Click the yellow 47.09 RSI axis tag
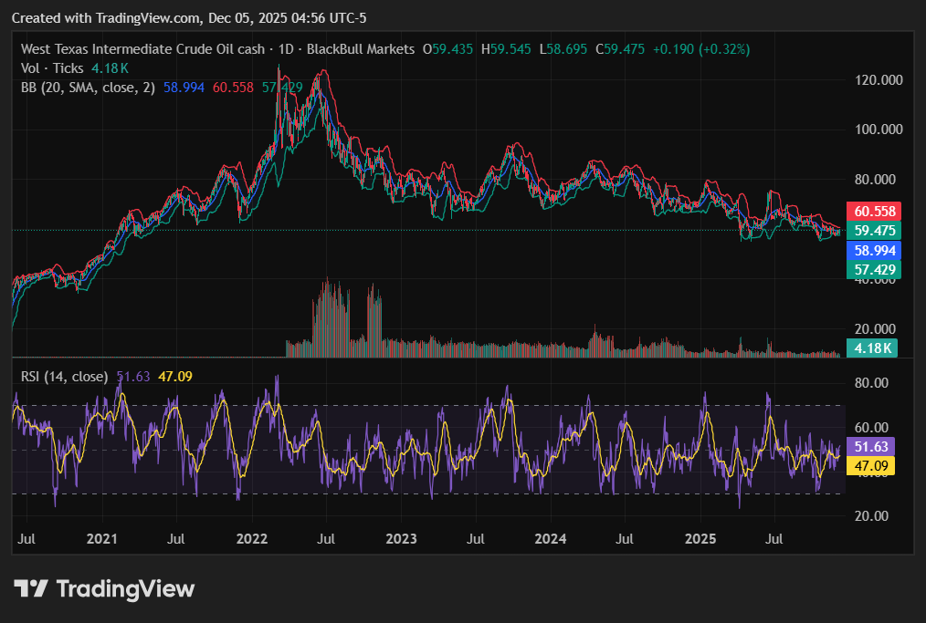Screen dimensions: 926x623 pos(872,465)
